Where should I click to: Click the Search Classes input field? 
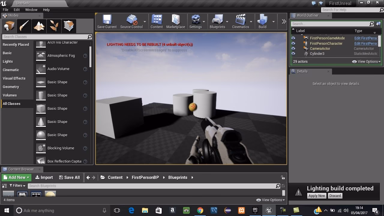(x=45, y=37)
